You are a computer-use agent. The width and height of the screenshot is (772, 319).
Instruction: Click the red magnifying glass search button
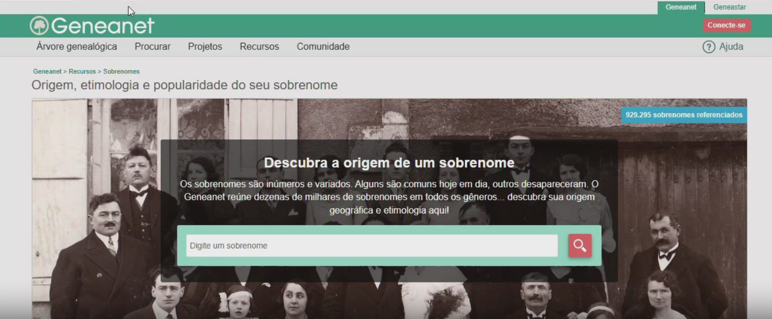(579, 245)
